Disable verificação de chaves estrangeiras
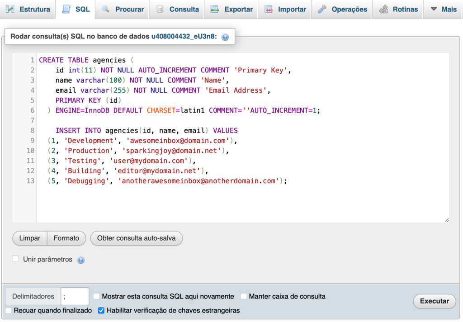This screenshot has width=463, height=322. (x=101, y=311)
